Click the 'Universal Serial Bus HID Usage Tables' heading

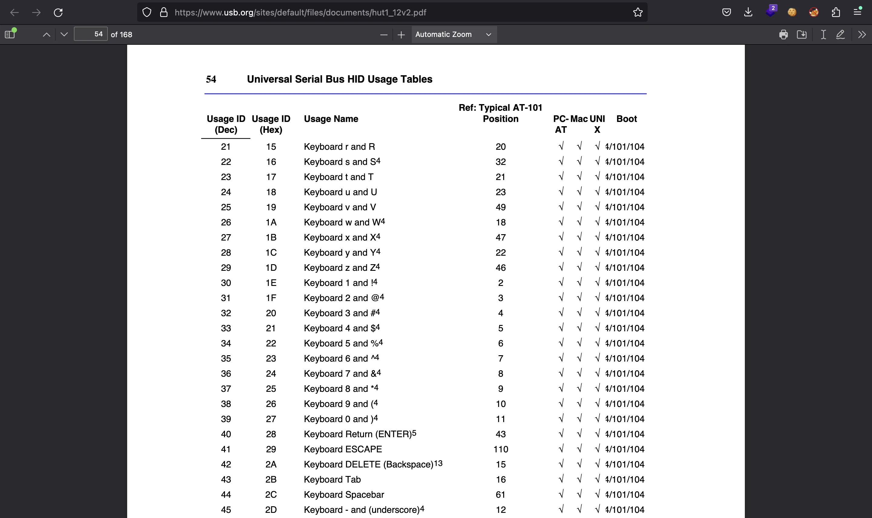click(x=339, y=79)
